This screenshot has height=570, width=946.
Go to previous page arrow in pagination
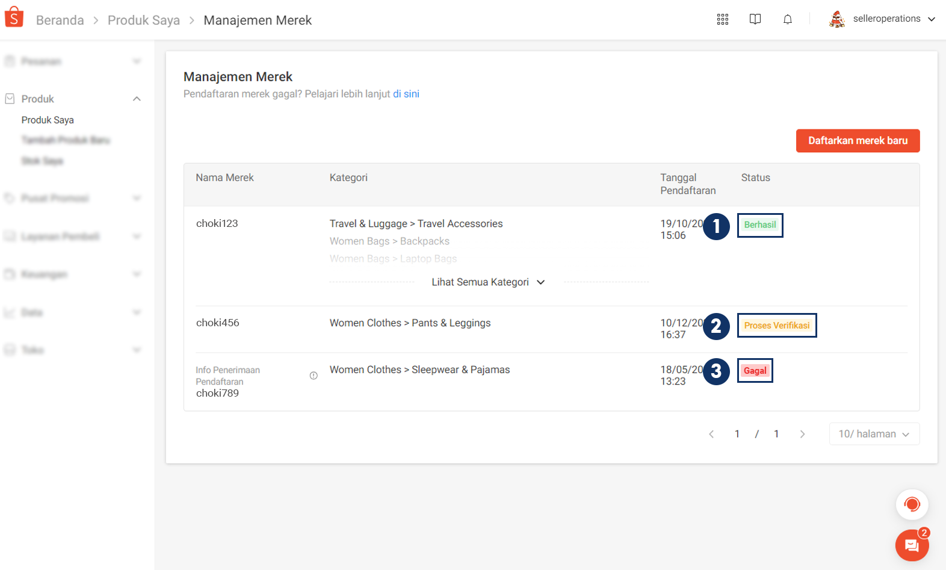[x=711, y=434]
